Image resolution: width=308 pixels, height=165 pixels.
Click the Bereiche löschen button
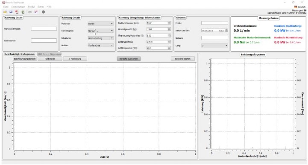pyautogui.click(x=183, y=59)
